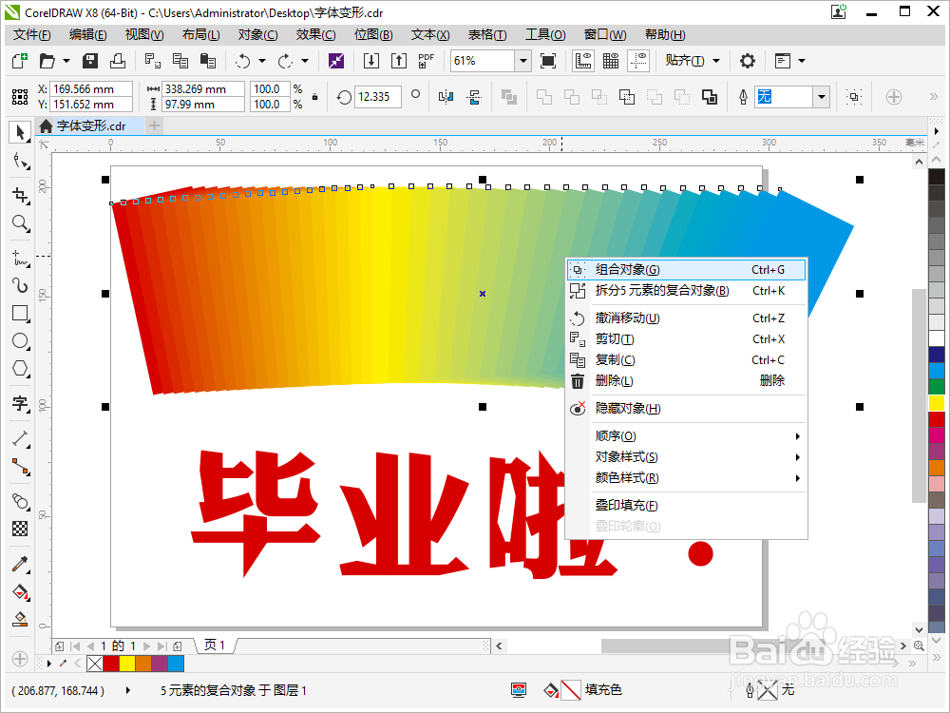Select the Rectangle tool
950x713 pixels.
[x=20, y=314]
